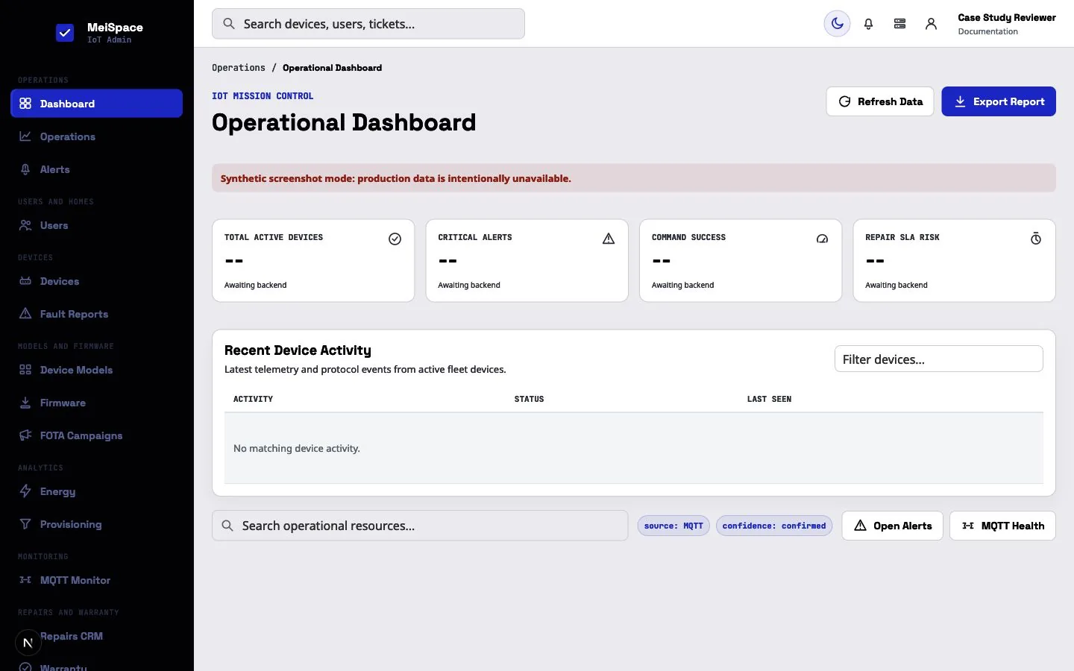Click the search magnifier icon in top bar
Viewport: 1074px width, 671px height.
point(229,24)
